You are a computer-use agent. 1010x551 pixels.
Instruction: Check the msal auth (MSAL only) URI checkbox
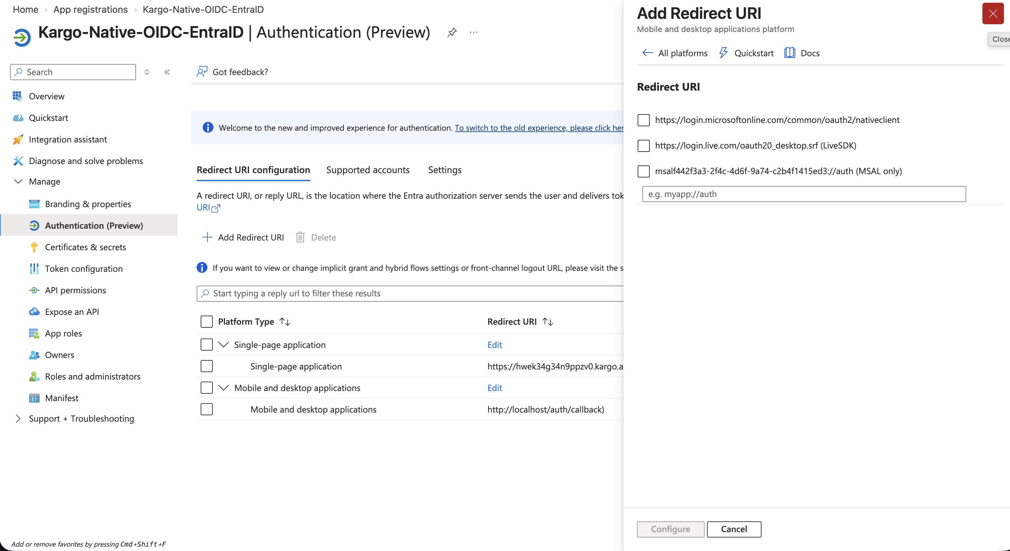click(643, 171)
